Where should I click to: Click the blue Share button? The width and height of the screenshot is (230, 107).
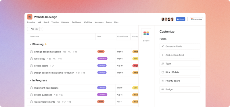click(x=181, y=19)
